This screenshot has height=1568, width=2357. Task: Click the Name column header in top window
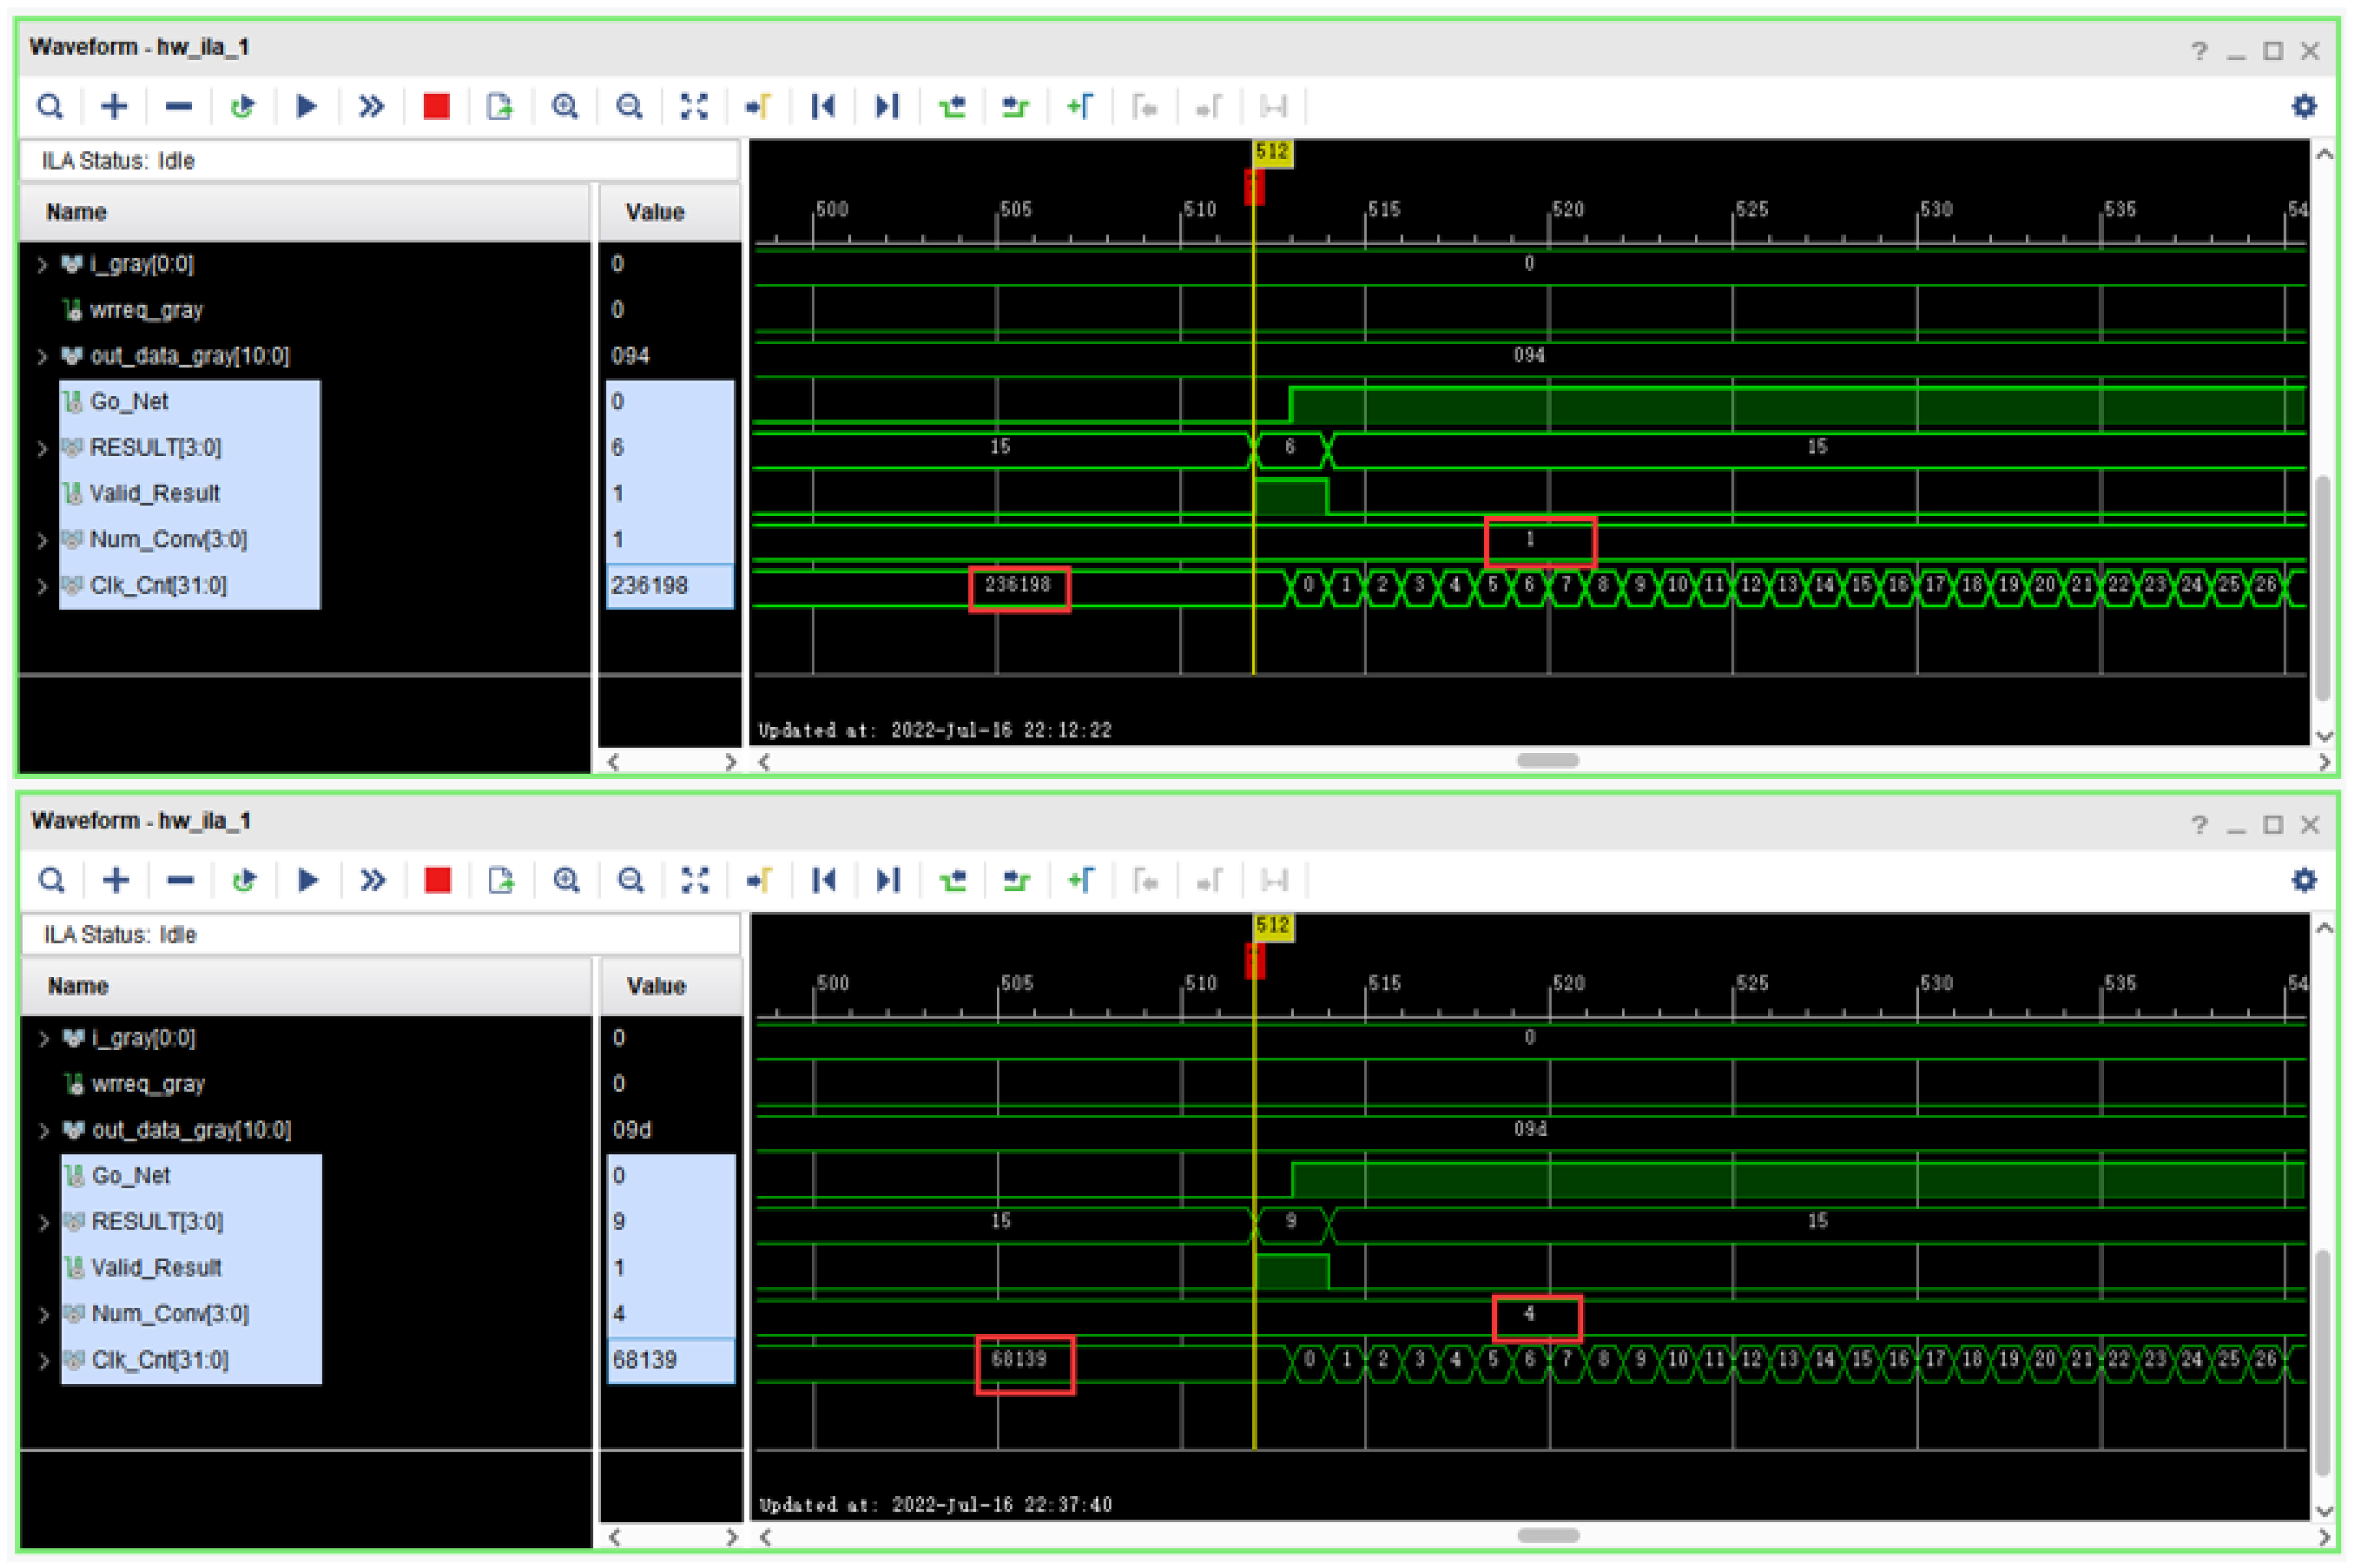click(76, 212)
